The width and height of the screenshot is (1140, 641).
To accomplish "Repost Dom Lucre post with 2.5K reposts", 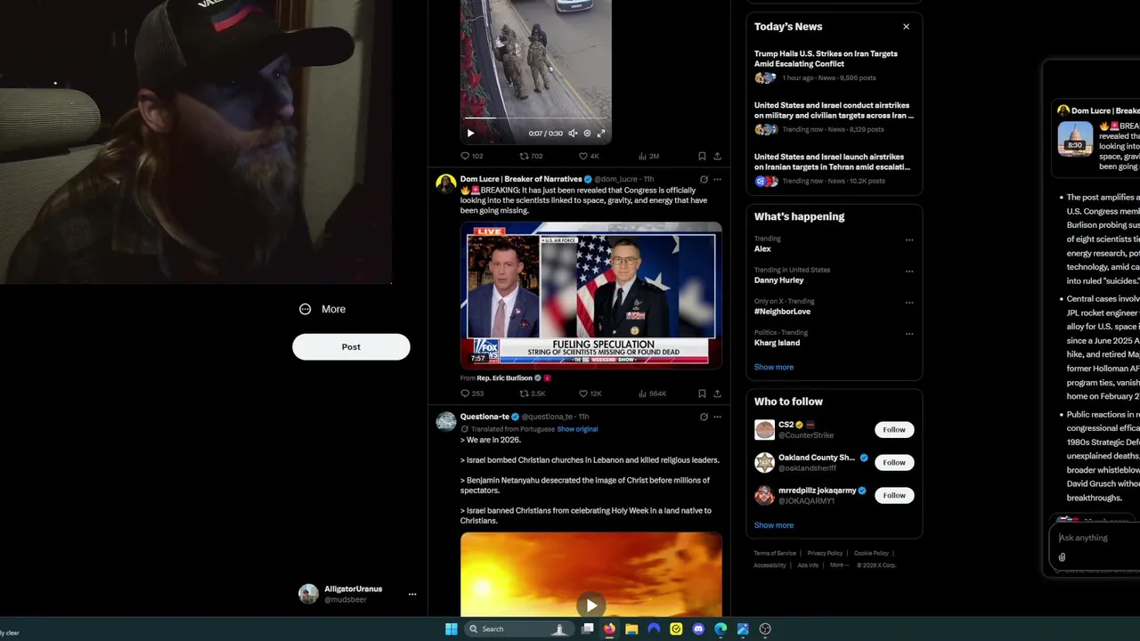I will (532, 394).
